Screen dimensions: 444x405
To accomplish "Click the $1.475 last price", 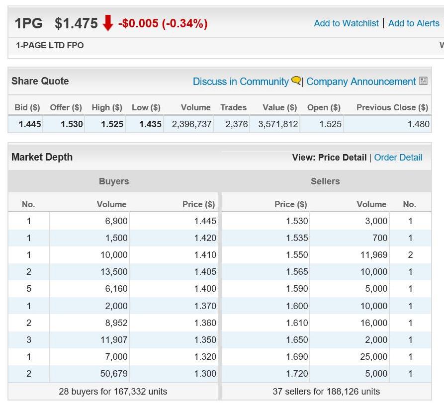I will coord(76,23).
